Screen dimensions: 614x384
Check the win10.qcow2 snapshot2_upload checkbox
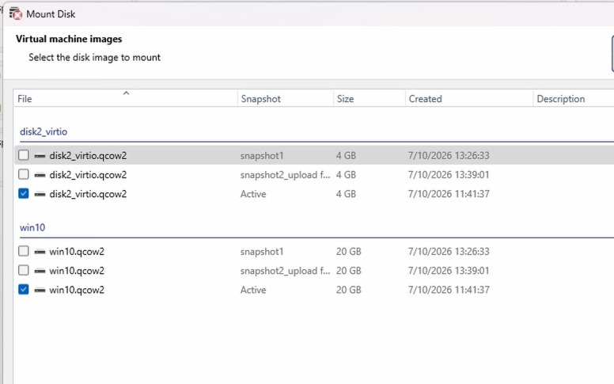[24, 270]
